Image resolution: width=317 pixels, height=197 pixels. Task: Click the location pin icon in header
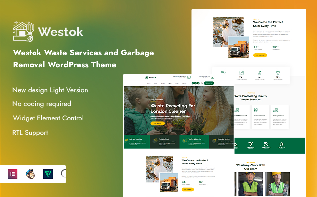[x=189, y=77]
